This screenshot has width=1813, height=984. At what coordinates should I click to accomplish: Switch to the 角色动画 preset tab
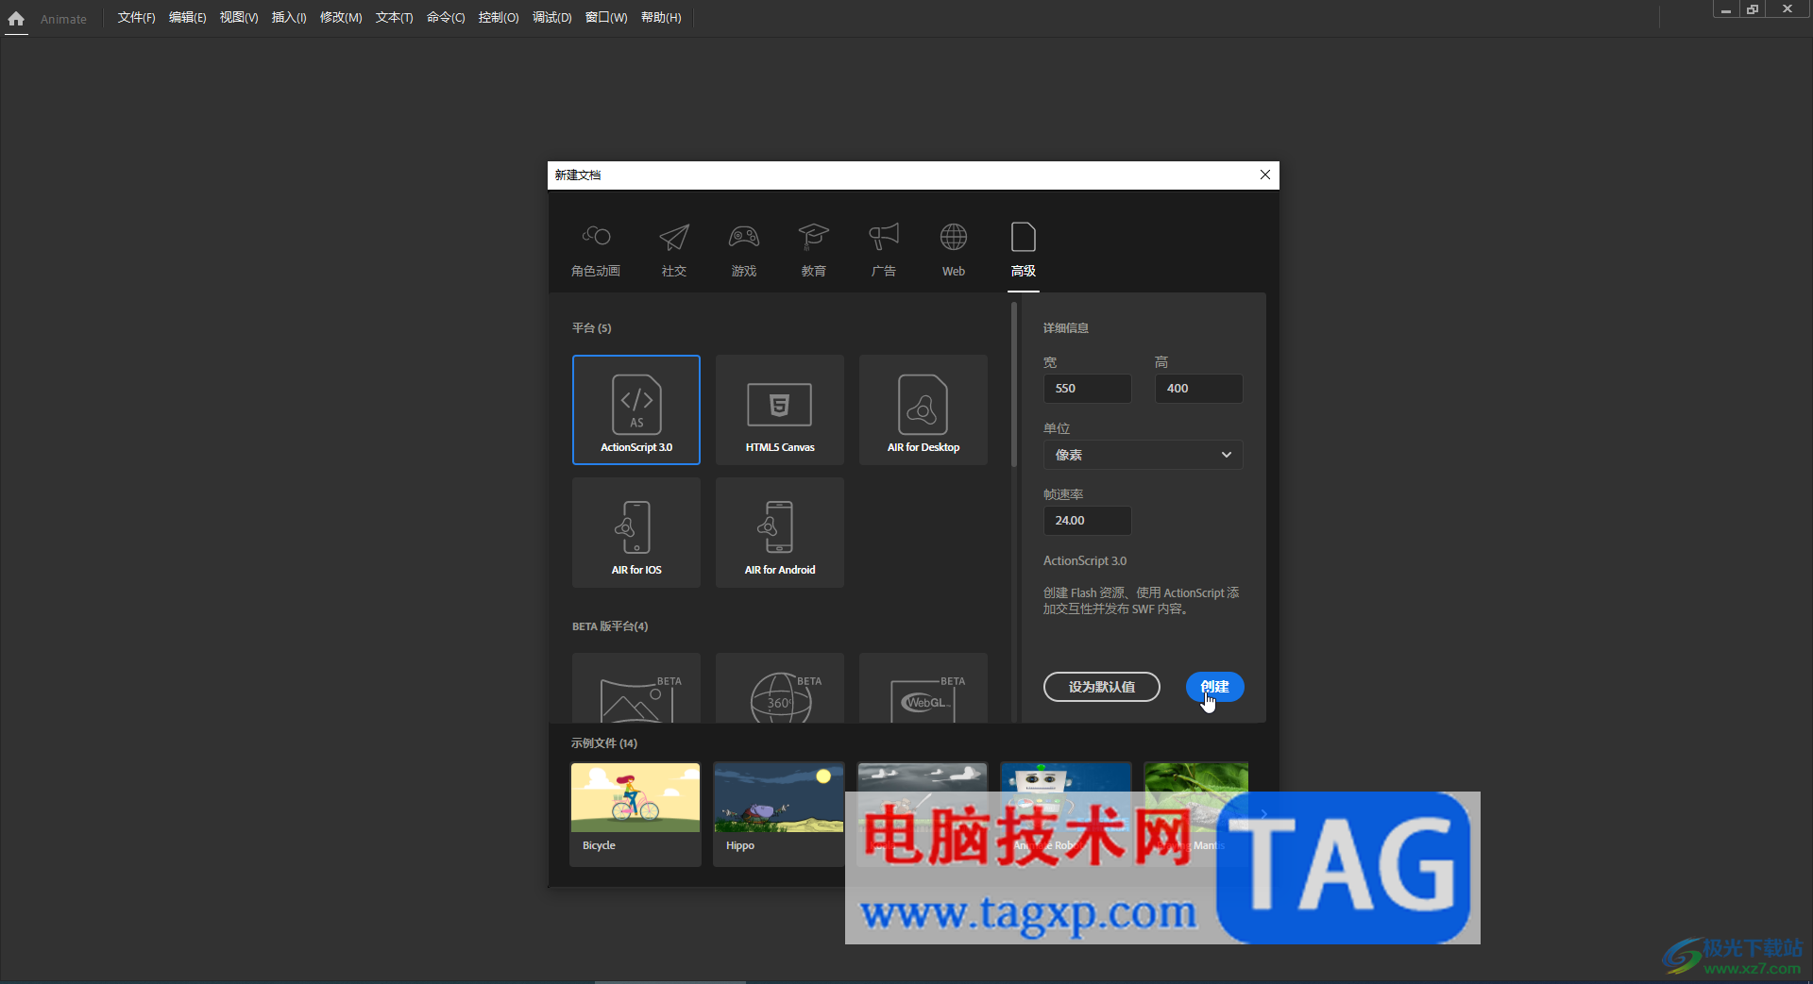point(596,251)
